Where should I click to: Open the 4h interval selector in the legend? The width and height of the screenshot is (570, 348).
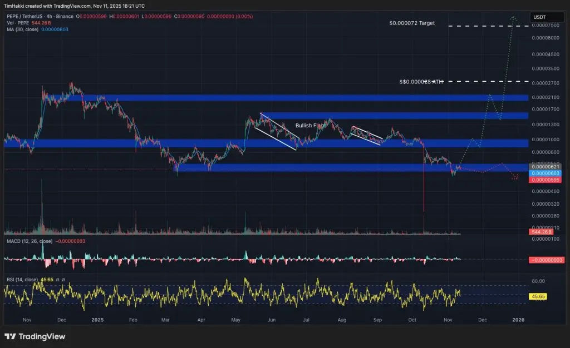pyautogui.click(x=48, y=16)
